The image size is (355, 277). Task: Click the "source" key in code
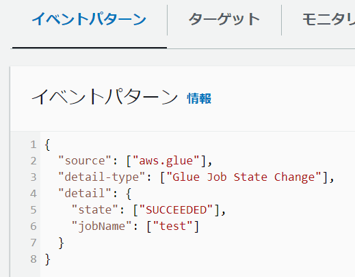[x=85, y=161]
